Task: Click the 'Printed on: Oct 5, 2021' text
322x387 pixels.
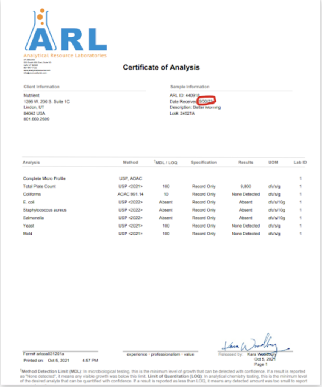Action: (46, 360)
